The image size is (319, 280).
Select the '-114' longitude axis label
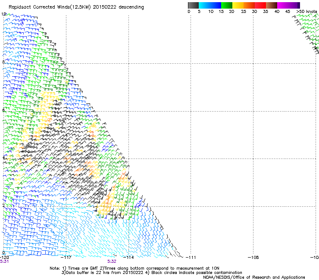pos(128,258)
